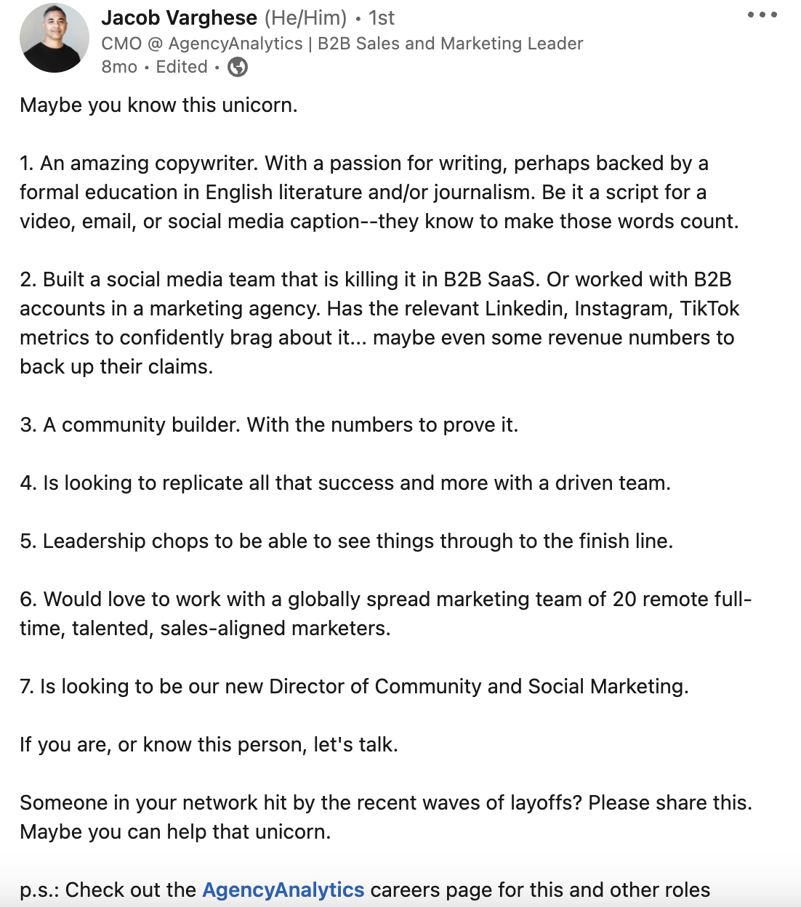Open visibility settings through the globe

(x=236, y=67)
